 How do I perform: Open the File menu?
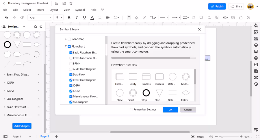[5, 10]
